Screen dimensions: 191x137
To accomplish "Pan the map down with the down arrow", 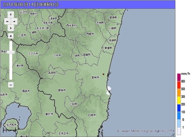I will click(x=11, y=28).
